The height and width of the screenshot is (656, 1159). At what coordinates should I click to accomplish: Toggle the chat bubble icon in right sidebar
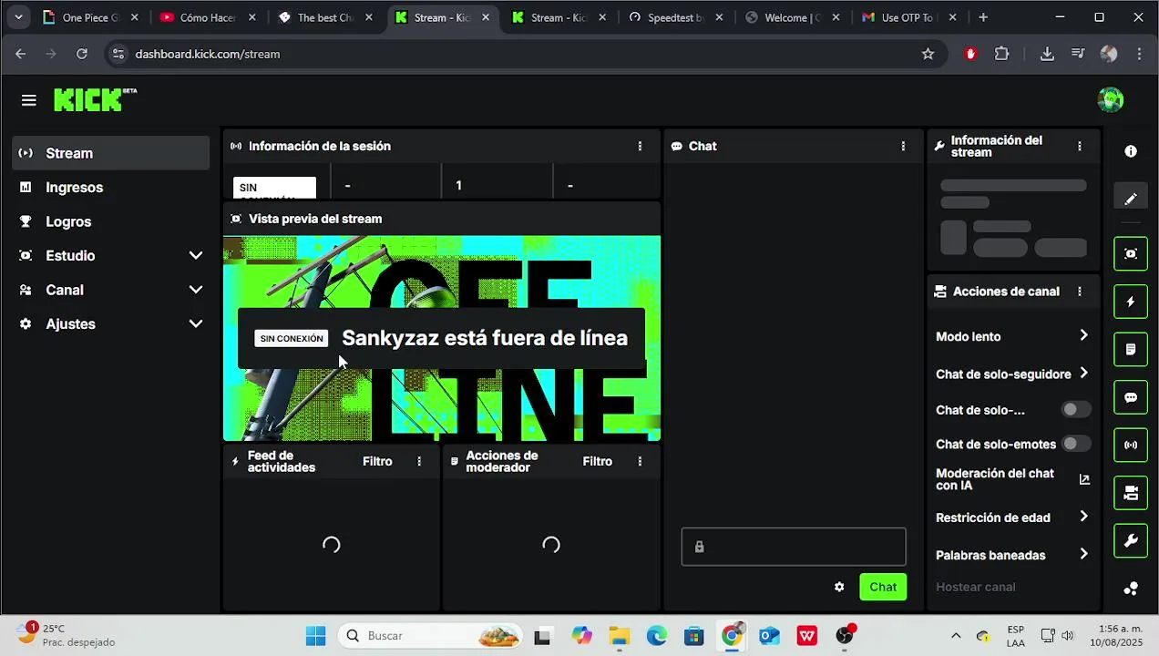pyautogui.click(x=1131, y=397)
